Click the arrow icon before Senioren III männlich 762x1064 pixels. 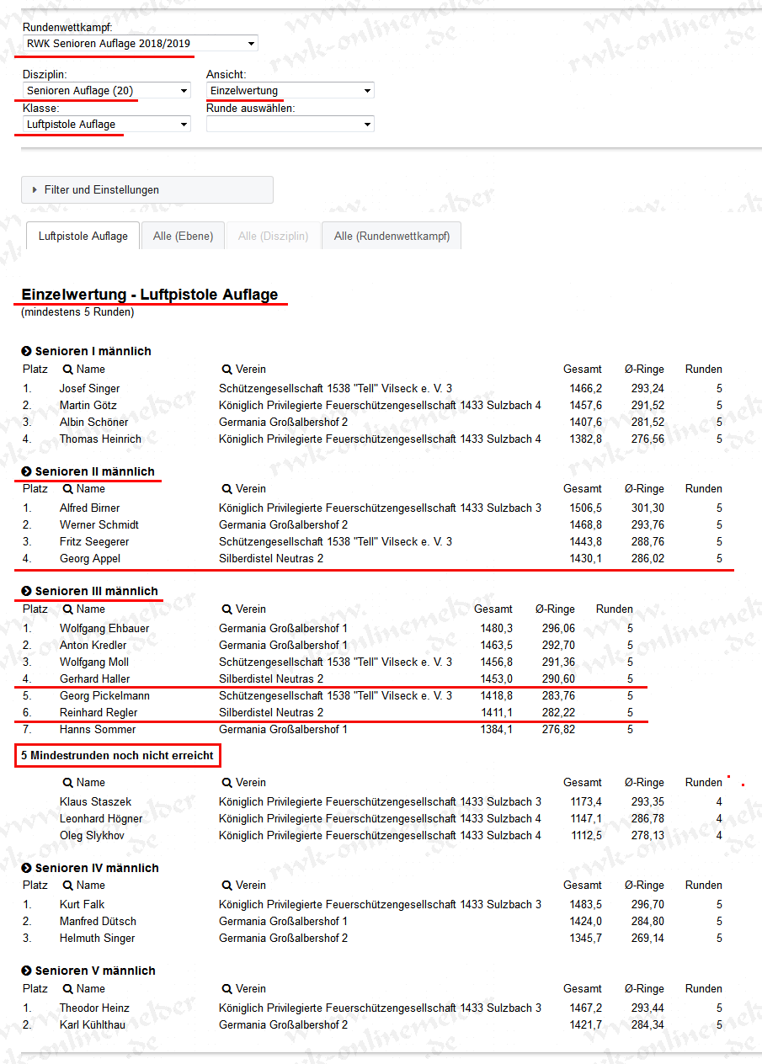pyautogui.click(x=26, y=591)
